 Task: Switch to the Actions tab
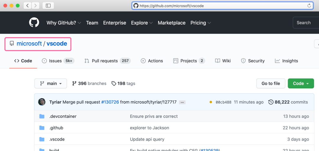(x=152, y=61)
